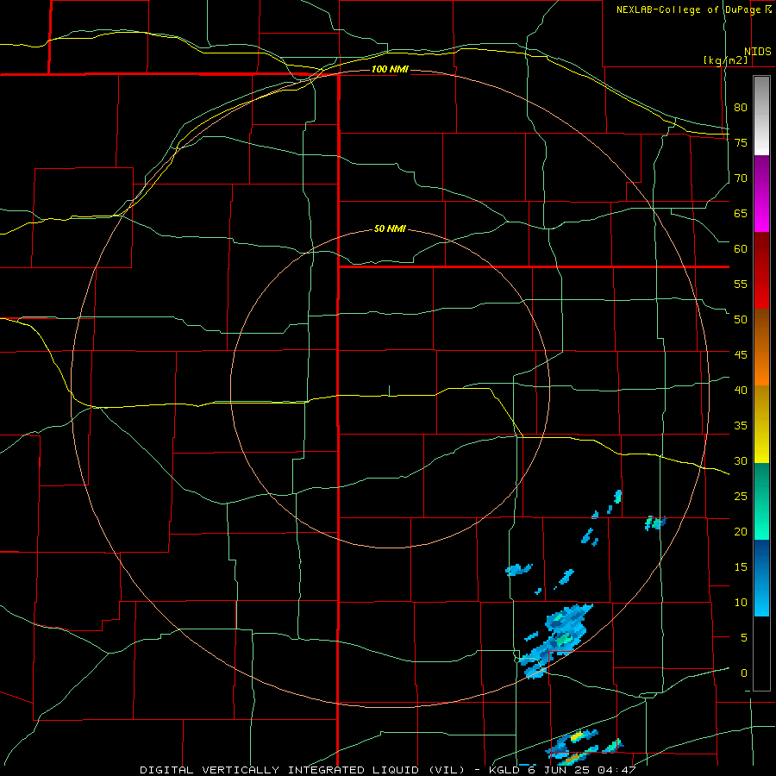Click the legend value 45

point(741,355)
